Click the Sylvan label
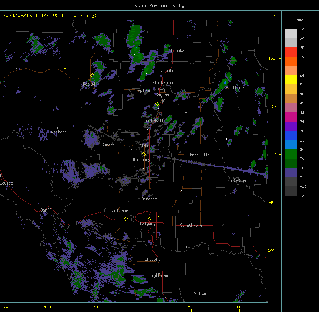Screen dimensions: 319x312 [x=144, y=91]
